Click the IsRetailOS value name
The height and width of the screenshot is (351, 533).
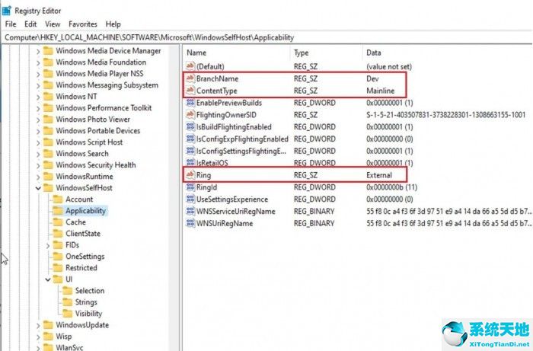(x=212, y=163)
